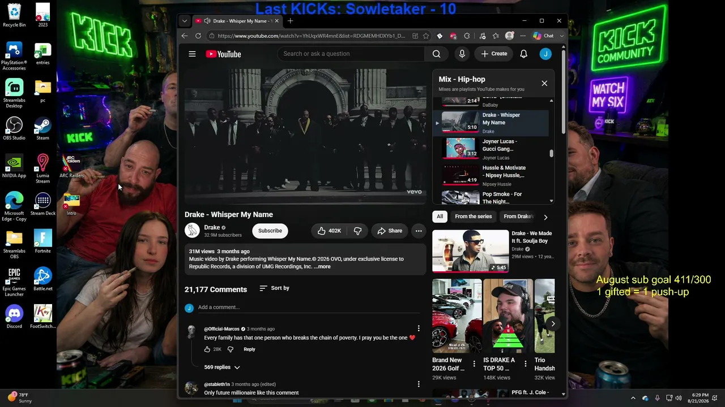Screen dimensions: 725x407
Task: Open options menu for @Official-Marcos comment
Action: tap(419, 328)
